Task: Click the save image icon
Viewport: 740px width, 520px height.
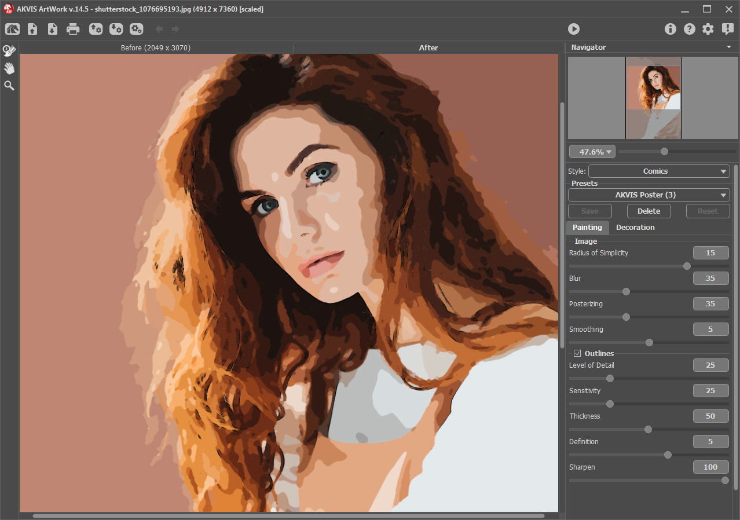Action: pyautogui.click(x=52, y=29)
